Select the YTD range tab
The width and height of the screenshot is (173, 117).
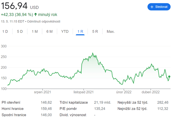[x=65, y=32]
